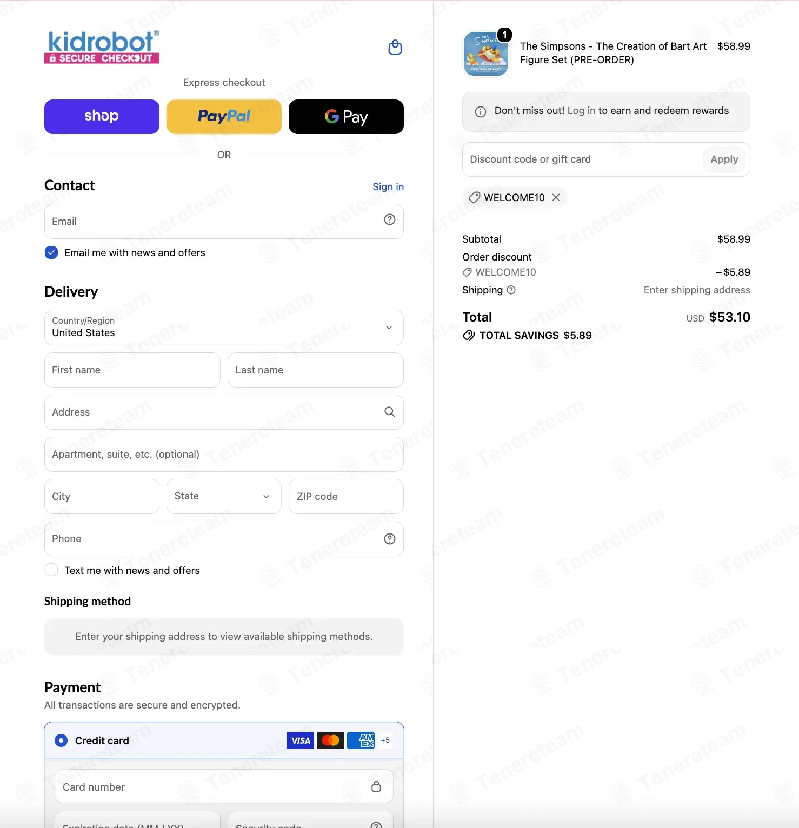Click the rewards info circle icon
799x828 pixels.
coord(481,112)
